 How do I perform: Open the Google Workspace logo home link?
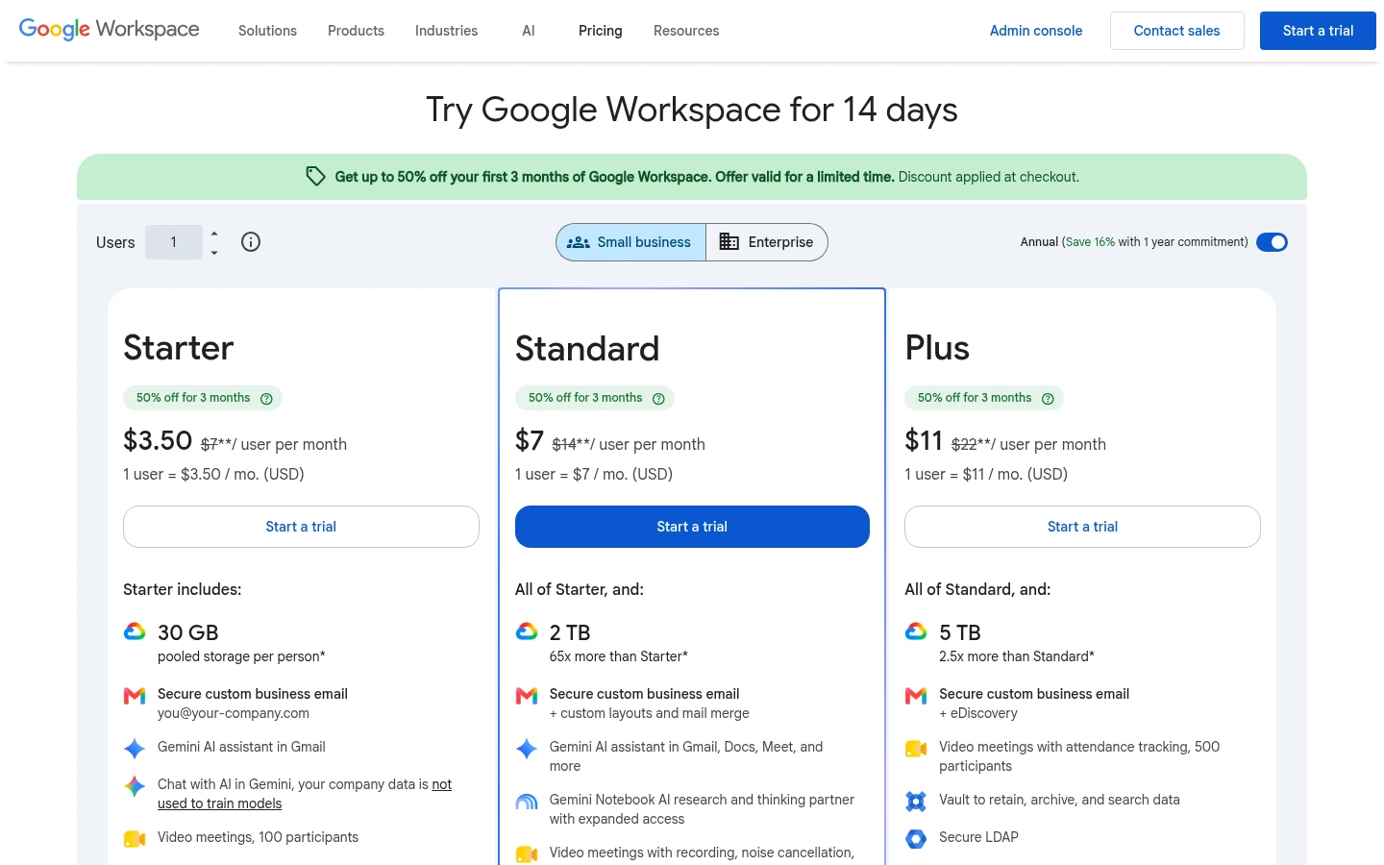click(110, 30)
